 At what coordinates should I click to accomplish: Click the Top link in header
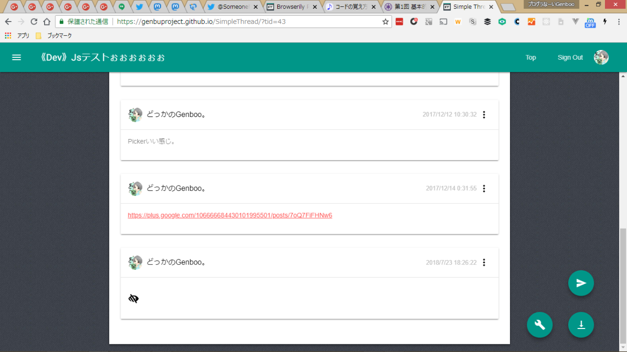(531, 57)
